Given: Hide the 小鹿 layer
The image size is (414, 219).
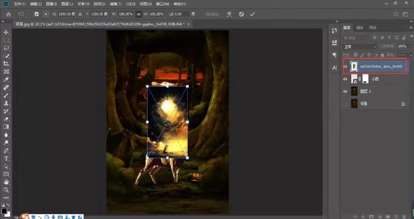Looking at the screenshot, I should pyautogui.click(x=345, y=79).
